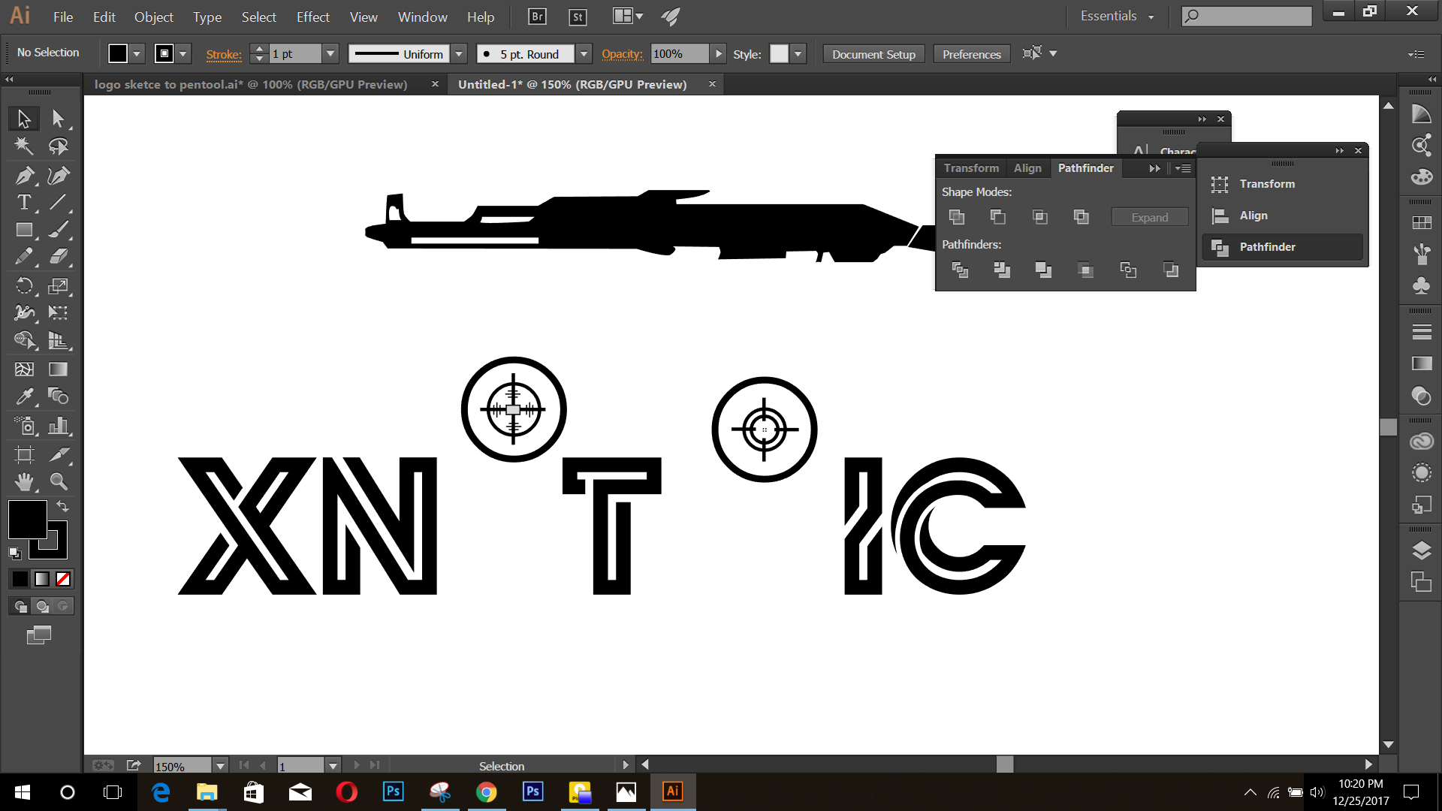
Task: Change the screen mode
Action: [39, 635]
